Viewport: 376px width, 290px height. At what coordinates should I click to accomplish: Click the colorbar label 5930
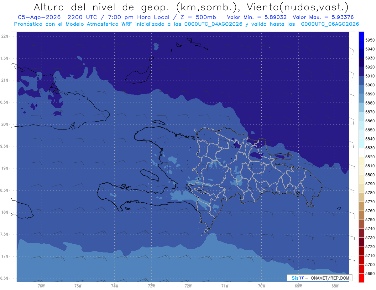(370, 58)
